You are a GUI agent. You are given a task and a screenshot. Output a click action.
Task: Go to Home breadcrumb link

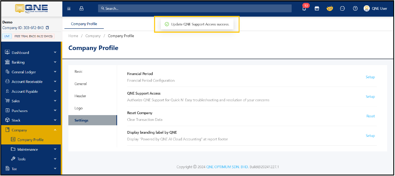(x=73, y=36)
